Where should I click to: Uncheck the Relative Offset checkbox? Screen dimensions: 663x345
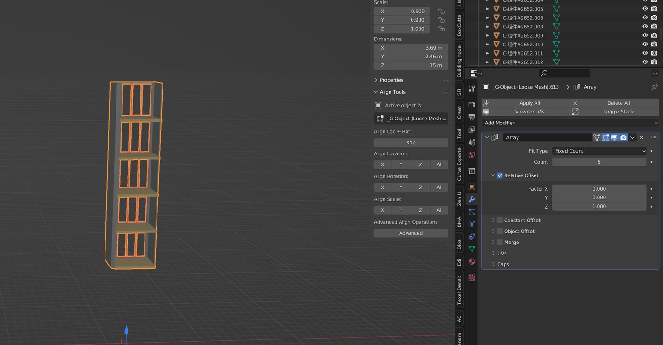(500, 175)
